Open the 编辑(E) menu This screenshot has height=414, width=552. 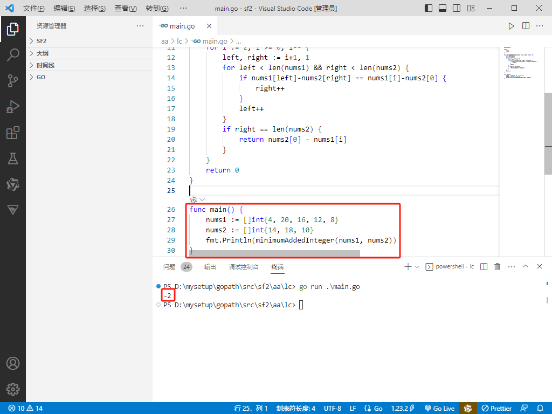(x=64, y=8)
